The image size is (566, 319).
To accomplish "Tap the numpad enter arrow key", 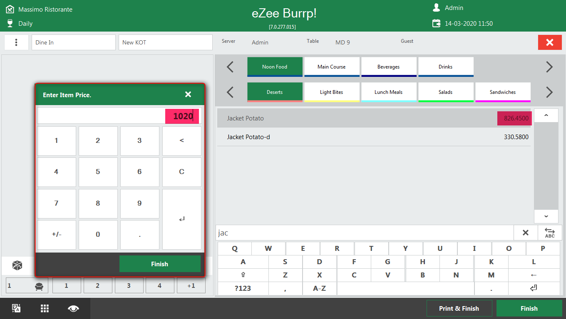I will [x=181, y=219].
